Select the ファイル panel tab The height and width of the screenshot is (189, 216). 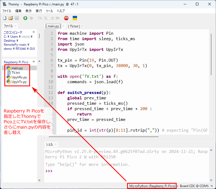(8, 26)
